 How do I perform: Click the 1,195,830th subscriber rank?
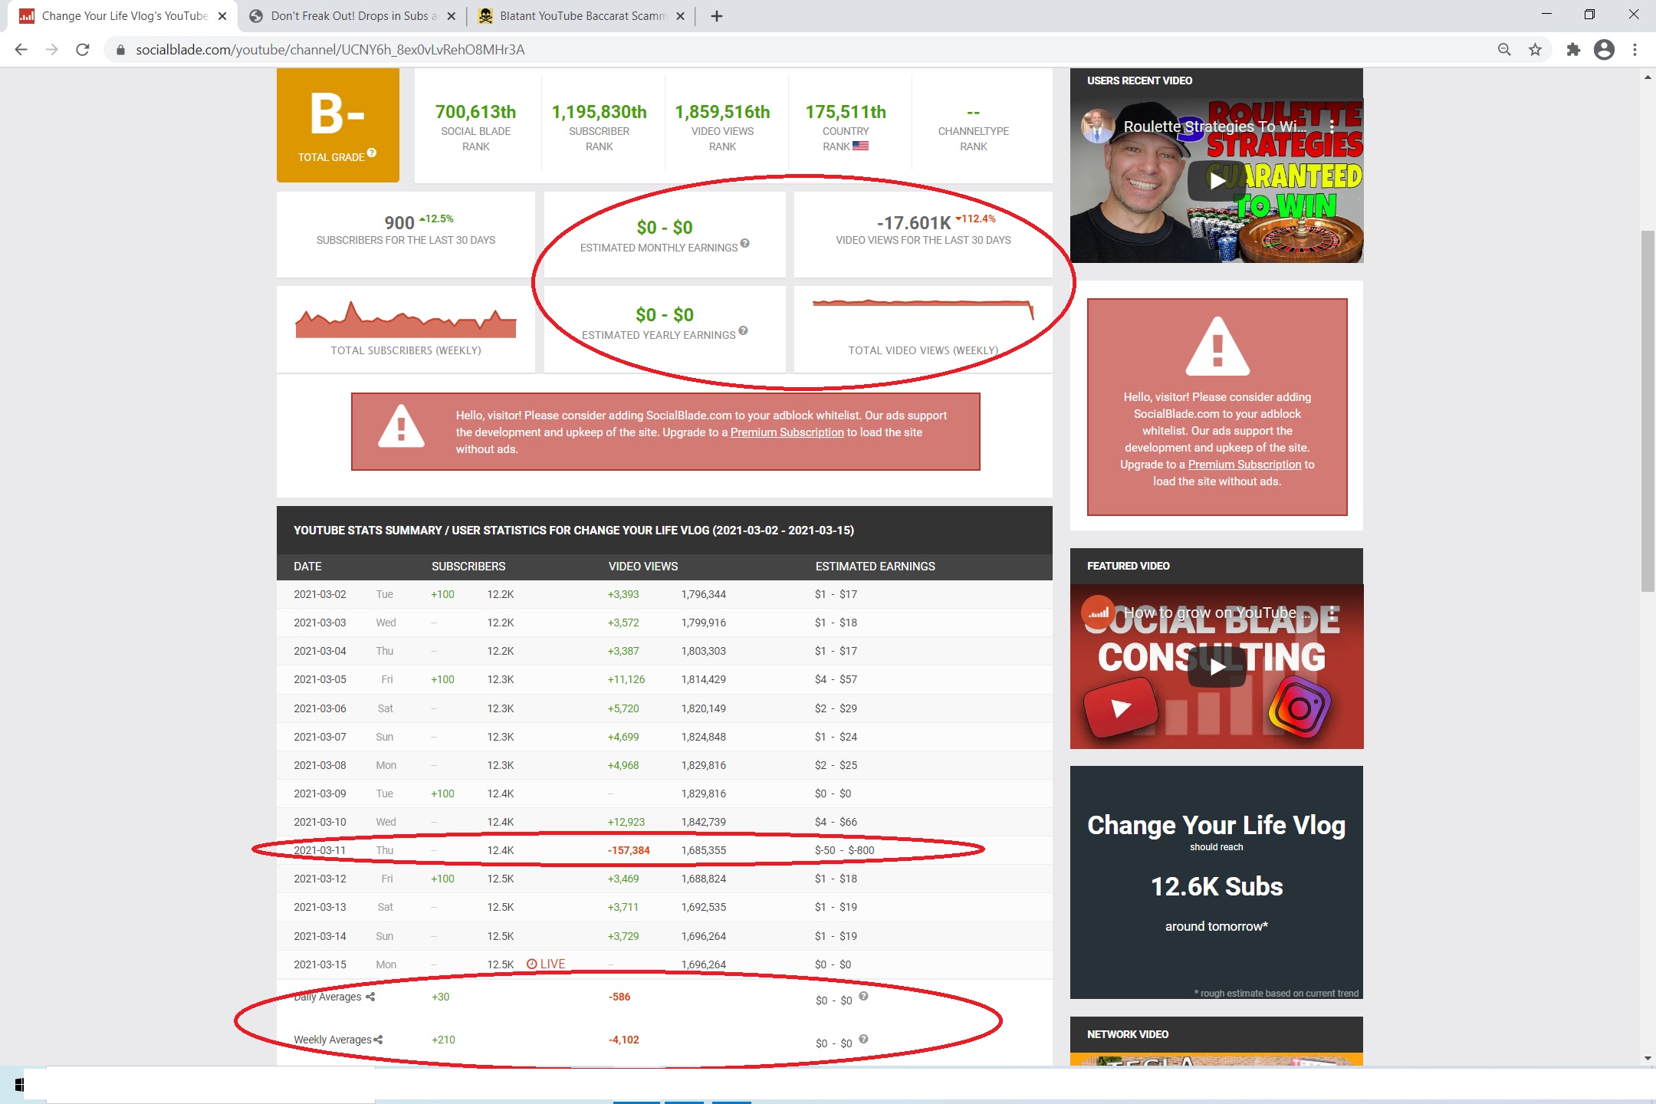coord(599,112)
